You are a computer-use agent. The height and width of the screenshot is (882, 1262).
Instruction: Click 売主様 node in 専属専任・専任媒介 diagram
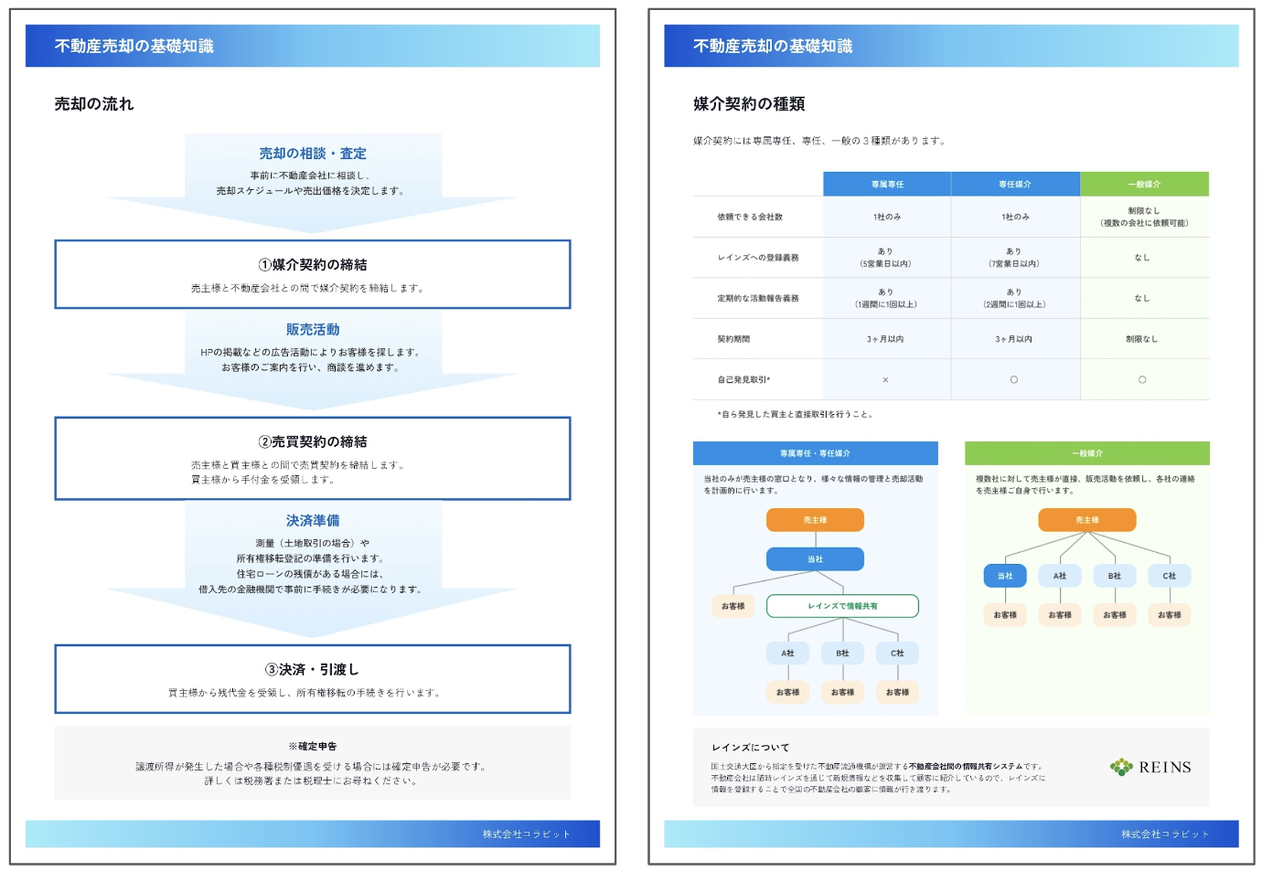click(815, 520)
